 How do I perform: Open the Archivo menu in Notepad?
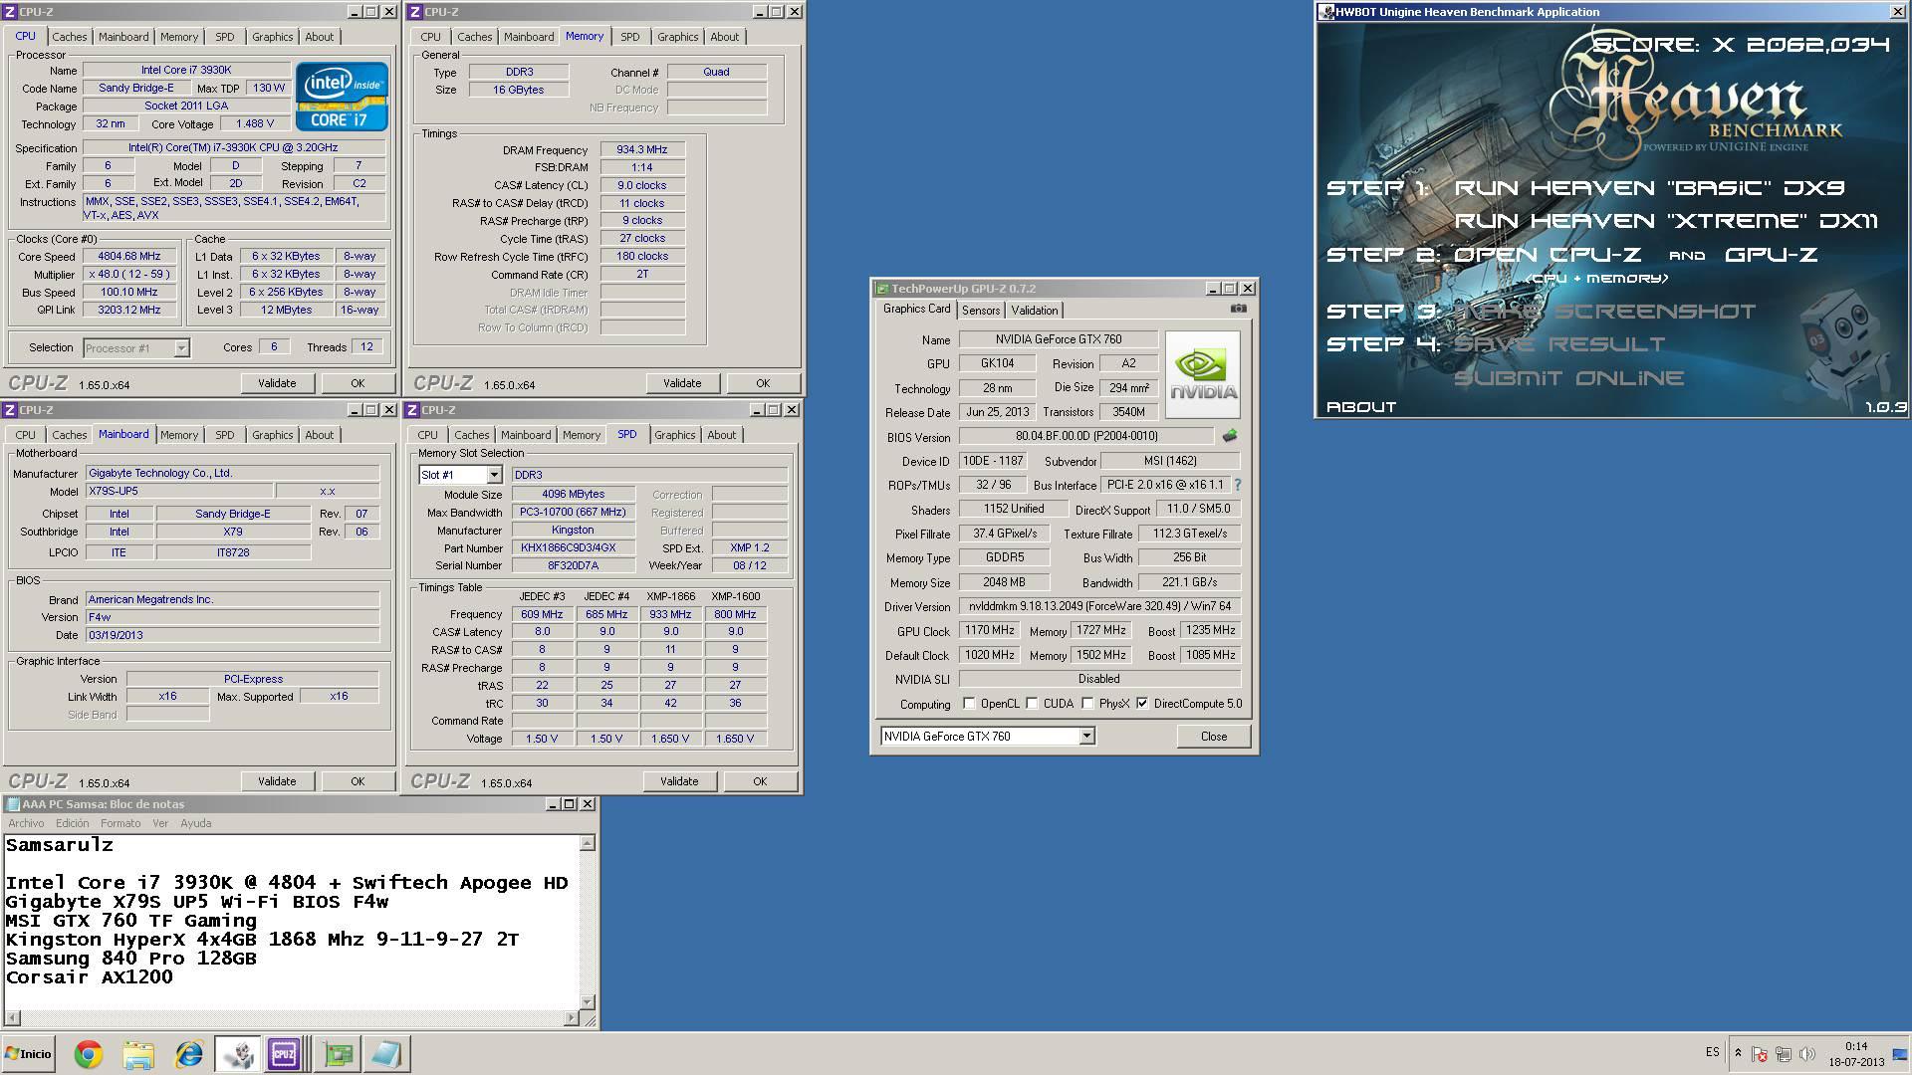click(x=26, y=823)
